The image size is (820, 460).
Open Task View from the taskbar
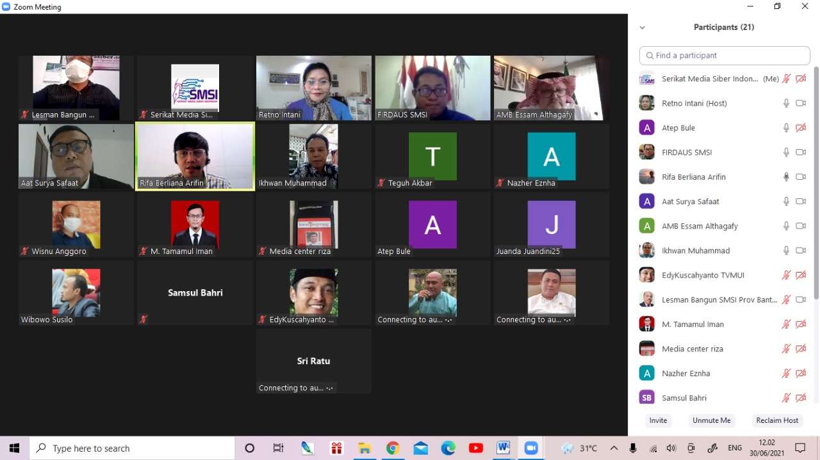(x=278, y=448)
